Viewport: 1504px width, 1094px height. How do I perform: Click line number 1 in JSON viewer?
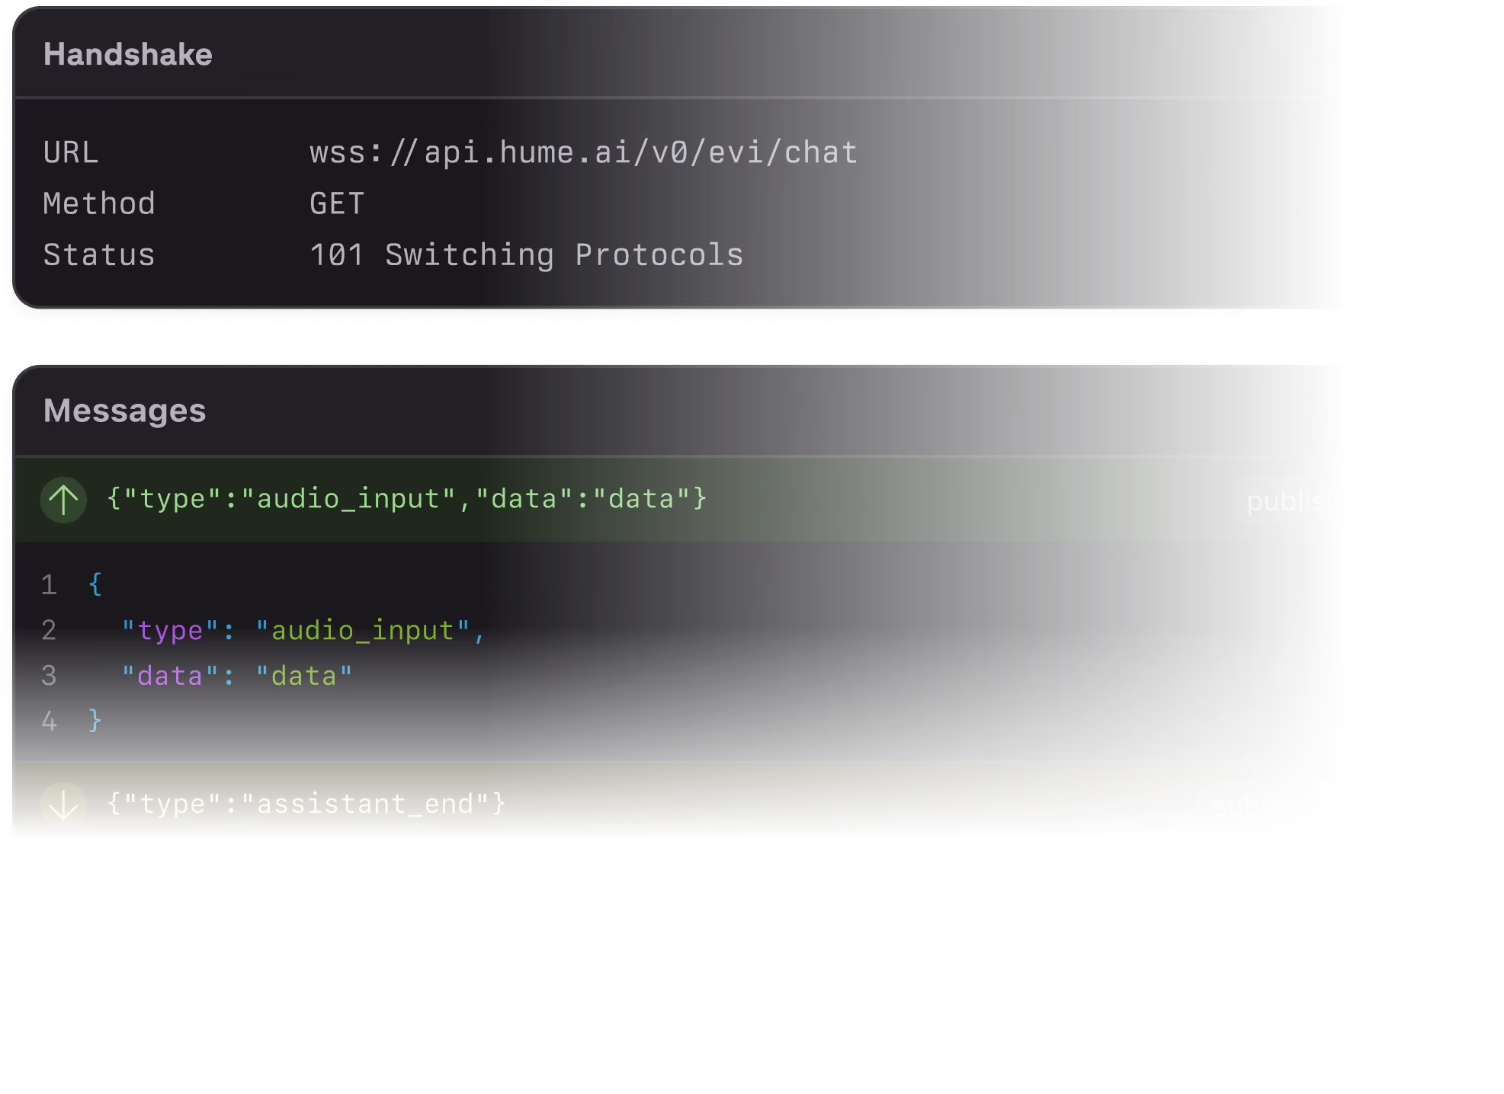coord(49,585)
